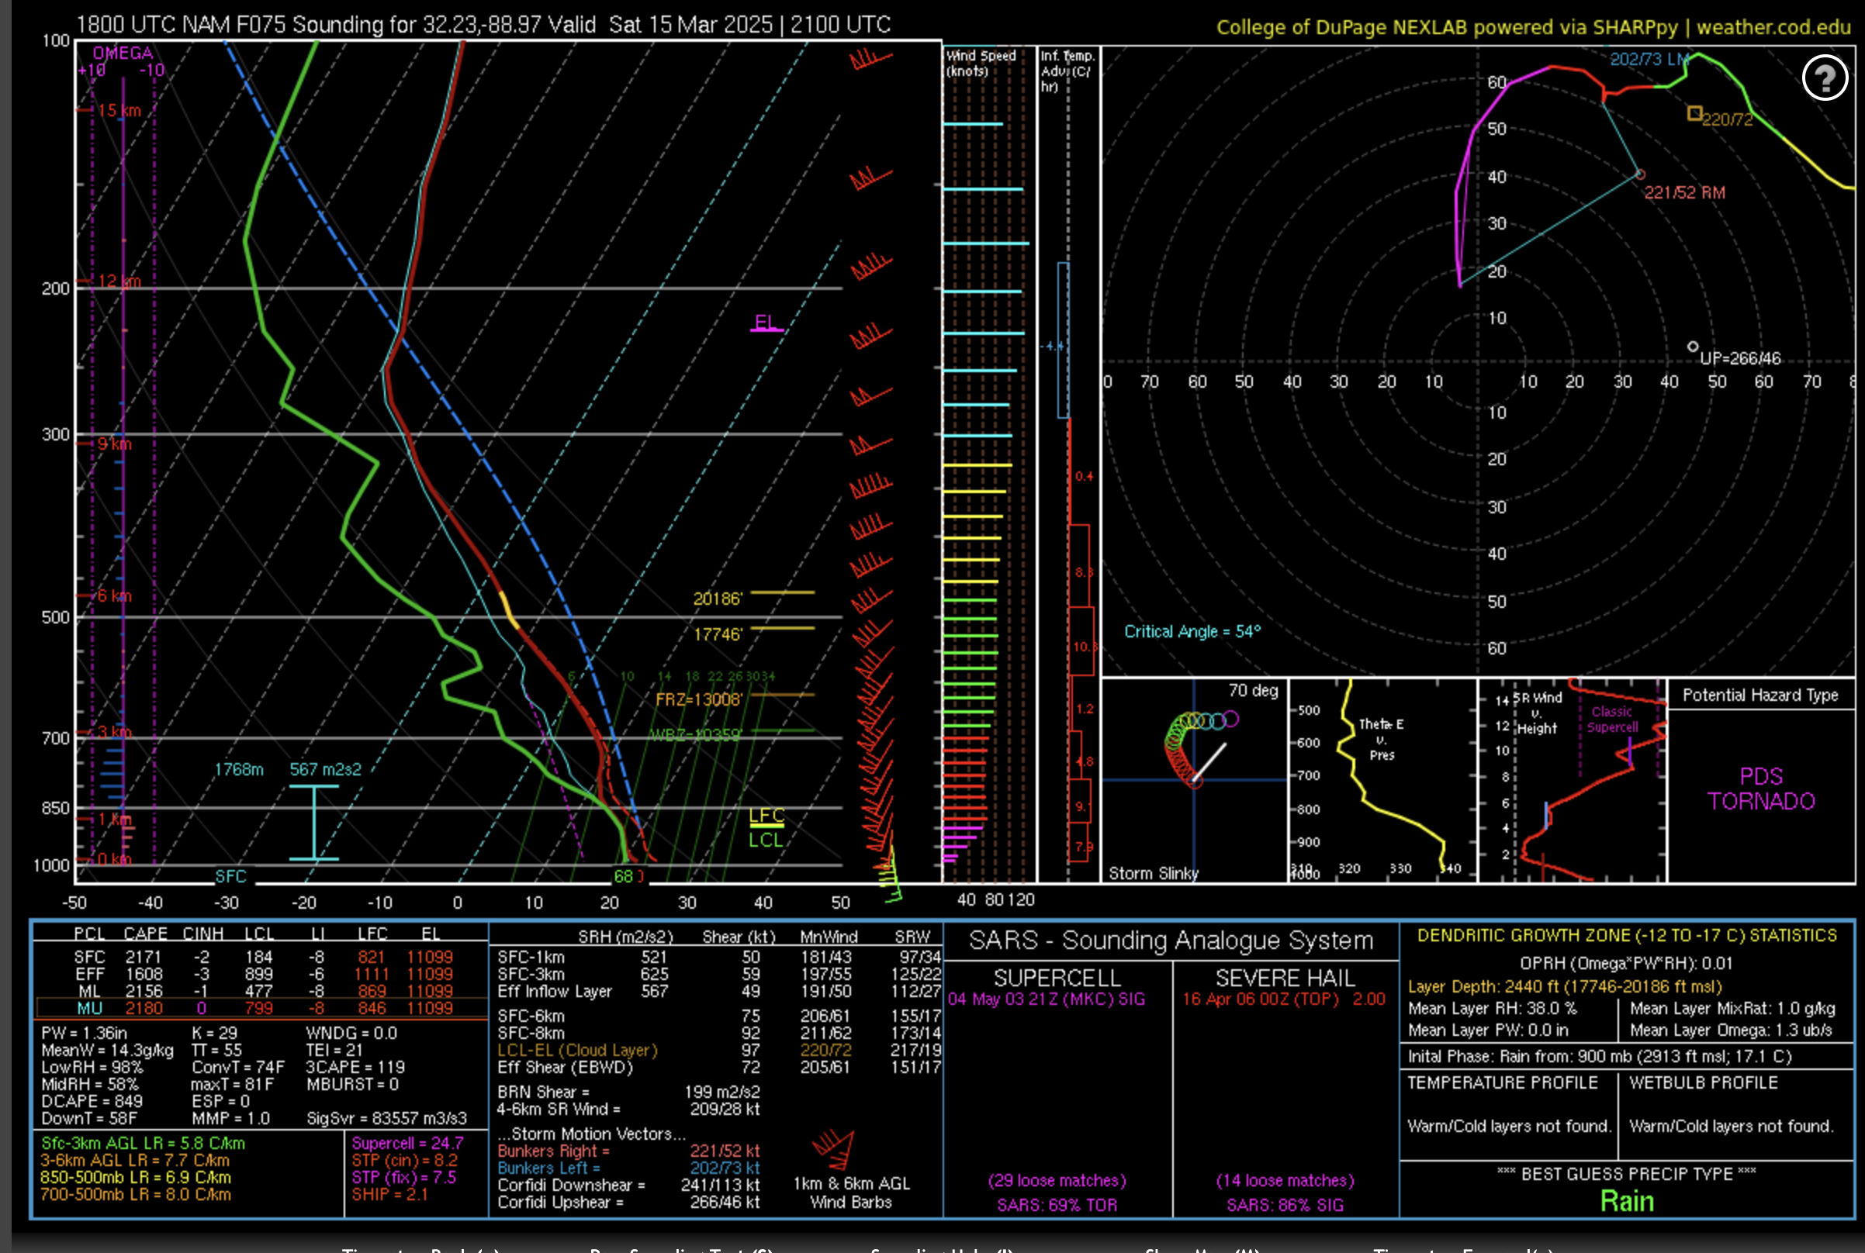Click the magenta 'EL' level marker

pyautogui.click(x=765, y=322)
